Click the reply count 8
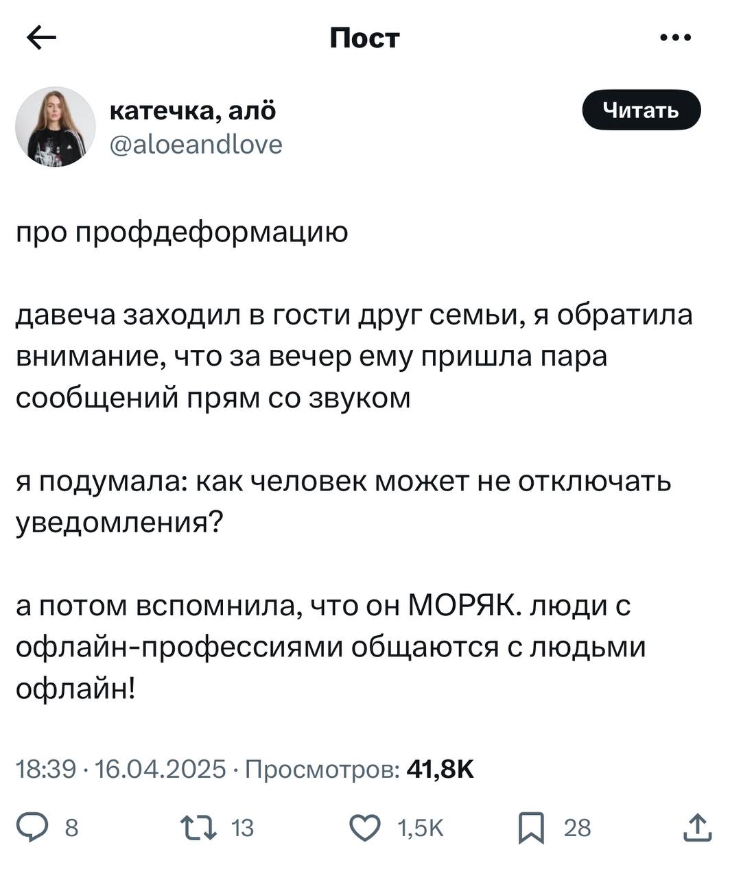Image resolution: width=730 pixels, height=878 pixels. [x=71, y=829]
